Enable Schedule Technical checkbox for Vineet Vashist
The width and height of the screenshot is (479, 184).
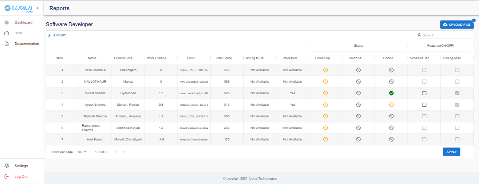pyautogui.click(x=424, y=93)
